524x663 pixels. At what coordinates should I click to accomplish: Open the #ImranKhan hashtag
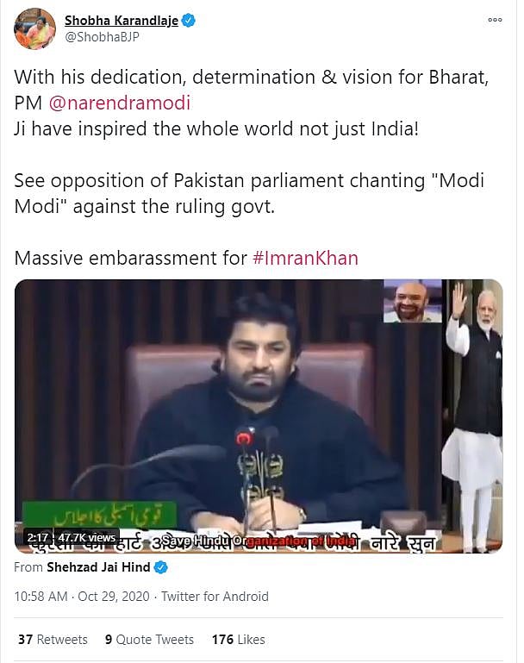click(x=305, y=258)
